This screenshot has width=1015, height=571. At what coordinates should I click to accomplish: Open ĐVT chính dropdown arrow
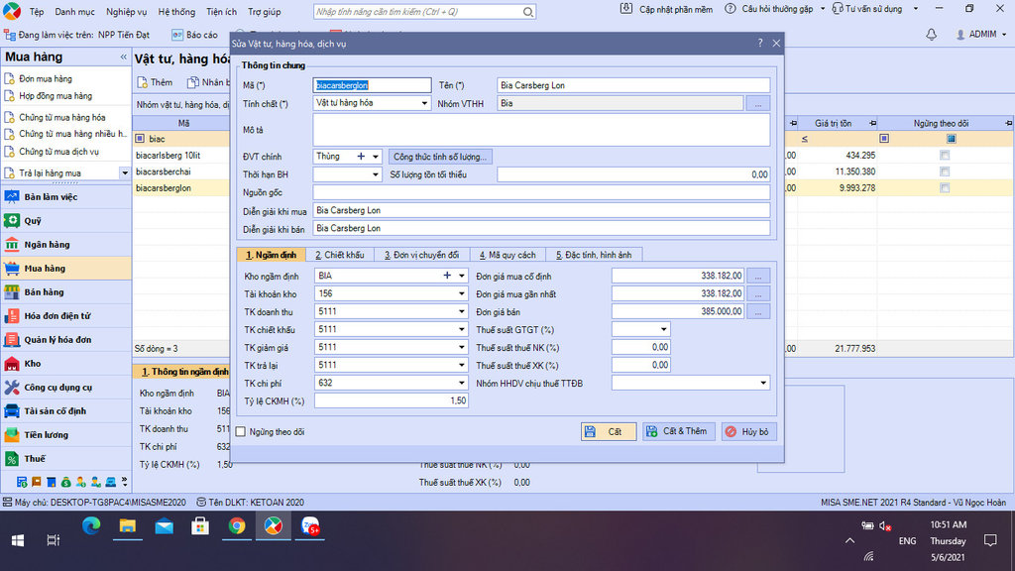point(376,157)
